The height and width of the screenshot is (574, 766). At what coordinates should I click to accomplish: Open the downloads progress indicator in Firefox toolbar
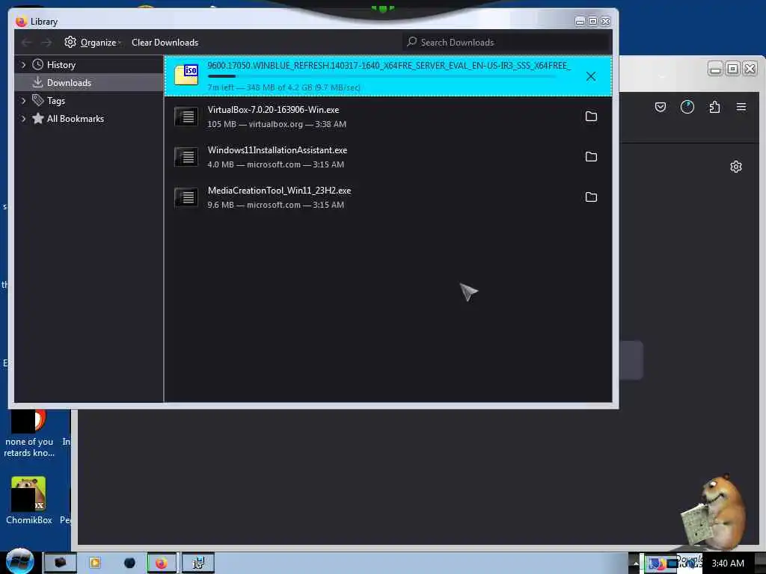(687, 107)
